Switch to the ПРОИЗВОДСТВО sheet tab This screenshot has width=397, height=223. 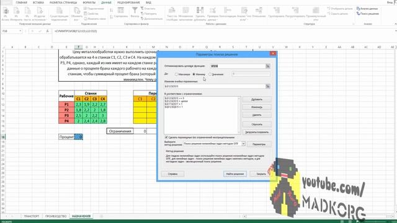click(56, 216)
